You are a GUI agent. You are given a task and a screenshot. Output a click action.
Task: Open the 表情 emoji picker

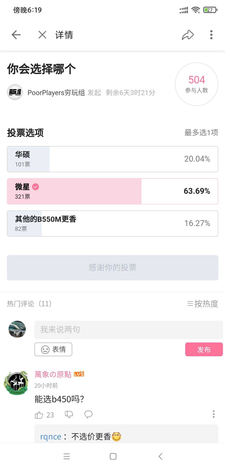[x=53, y=349]
